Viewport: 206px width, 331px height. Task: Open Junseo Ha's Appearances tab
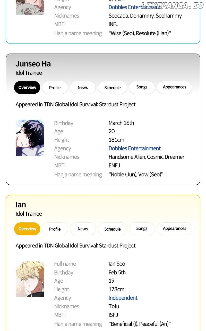click(174, 87)
